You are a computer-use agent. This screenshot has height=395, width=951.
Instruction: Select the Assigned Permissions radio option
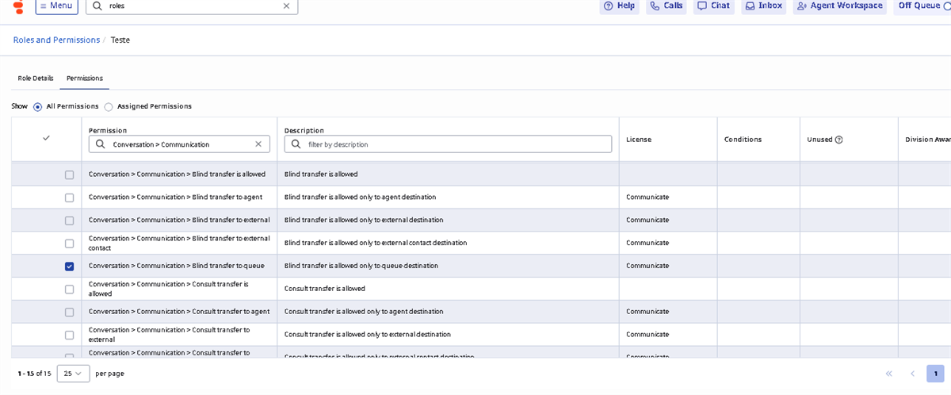point(109,106)
